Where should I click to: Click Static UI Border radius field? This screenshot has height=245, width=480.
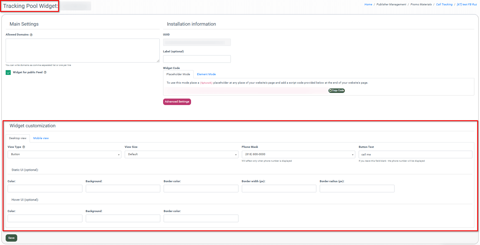coord(357,189)
